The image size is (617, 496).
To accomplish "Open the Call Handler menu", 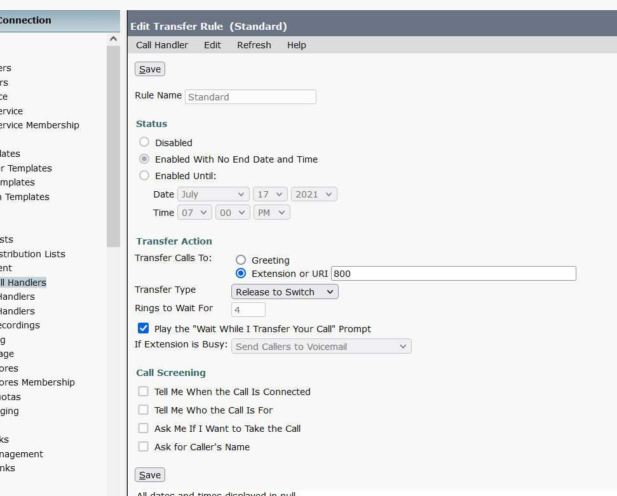I will (161, 45).
